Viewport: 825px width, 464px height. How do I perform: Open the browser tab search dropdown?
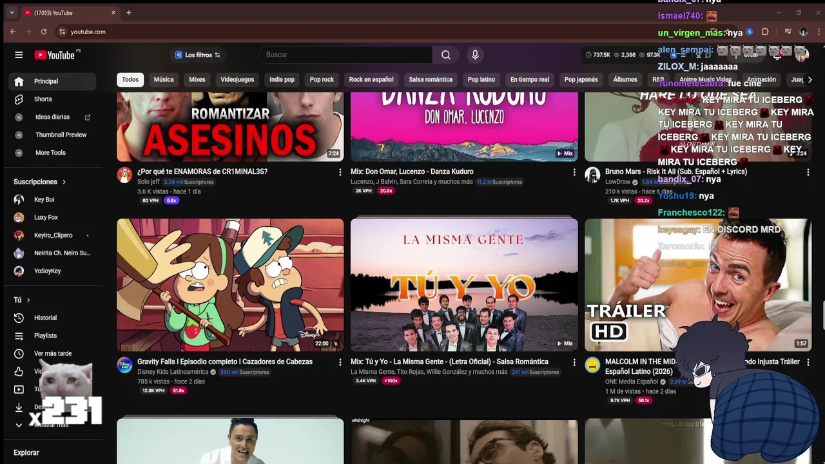point(12,12)
